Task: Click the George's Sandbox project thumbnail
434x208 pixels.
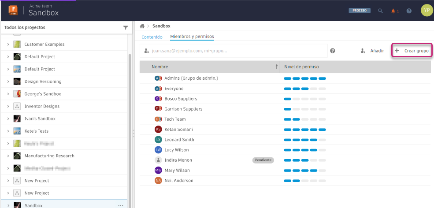Action: click(17, 94)
